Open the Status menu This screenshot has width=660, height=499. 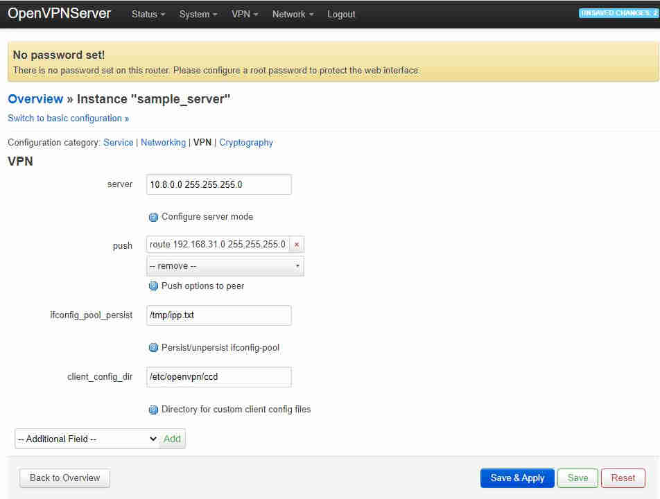pos(148,15)
